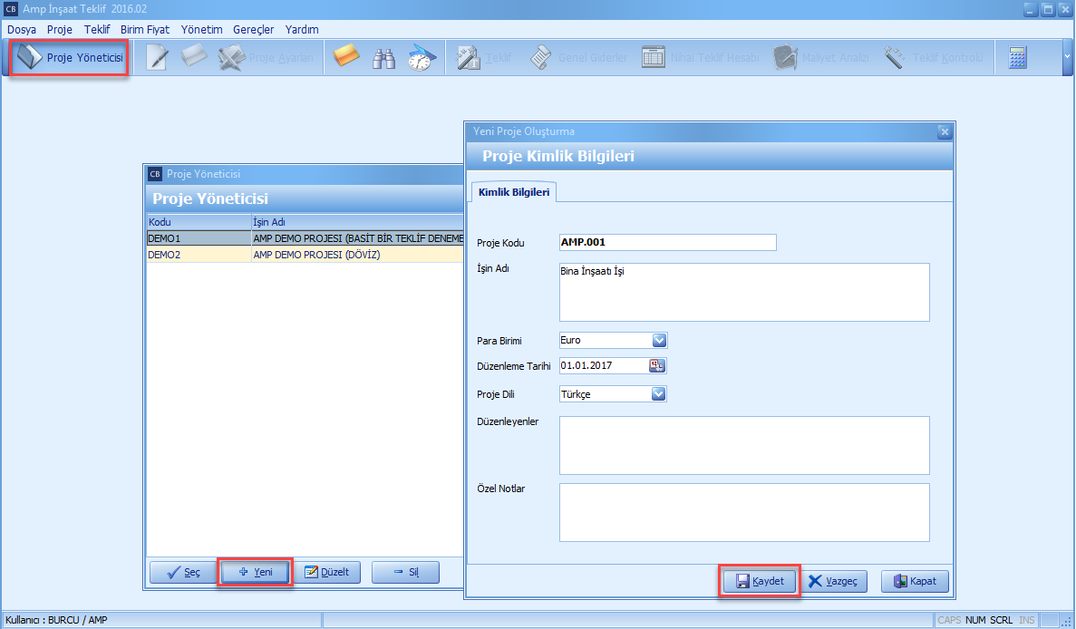Image resolution: width=1076 pixels, height=629 pixels.
Task: Open the calculator icon in toolbar
Action: tap(1018, 58)
